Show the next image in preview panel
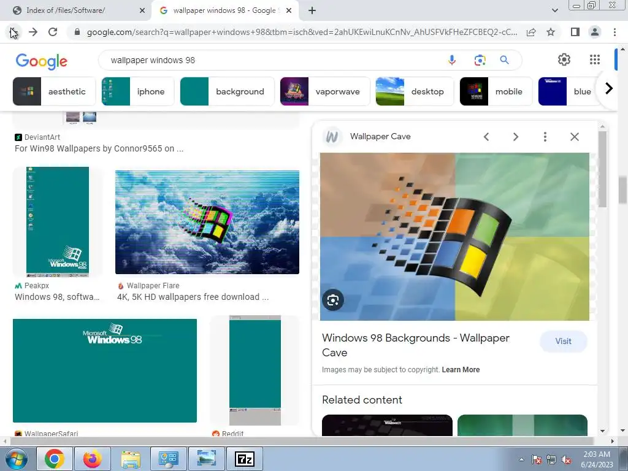The image size is (628, 471). [x=515, y=137]
